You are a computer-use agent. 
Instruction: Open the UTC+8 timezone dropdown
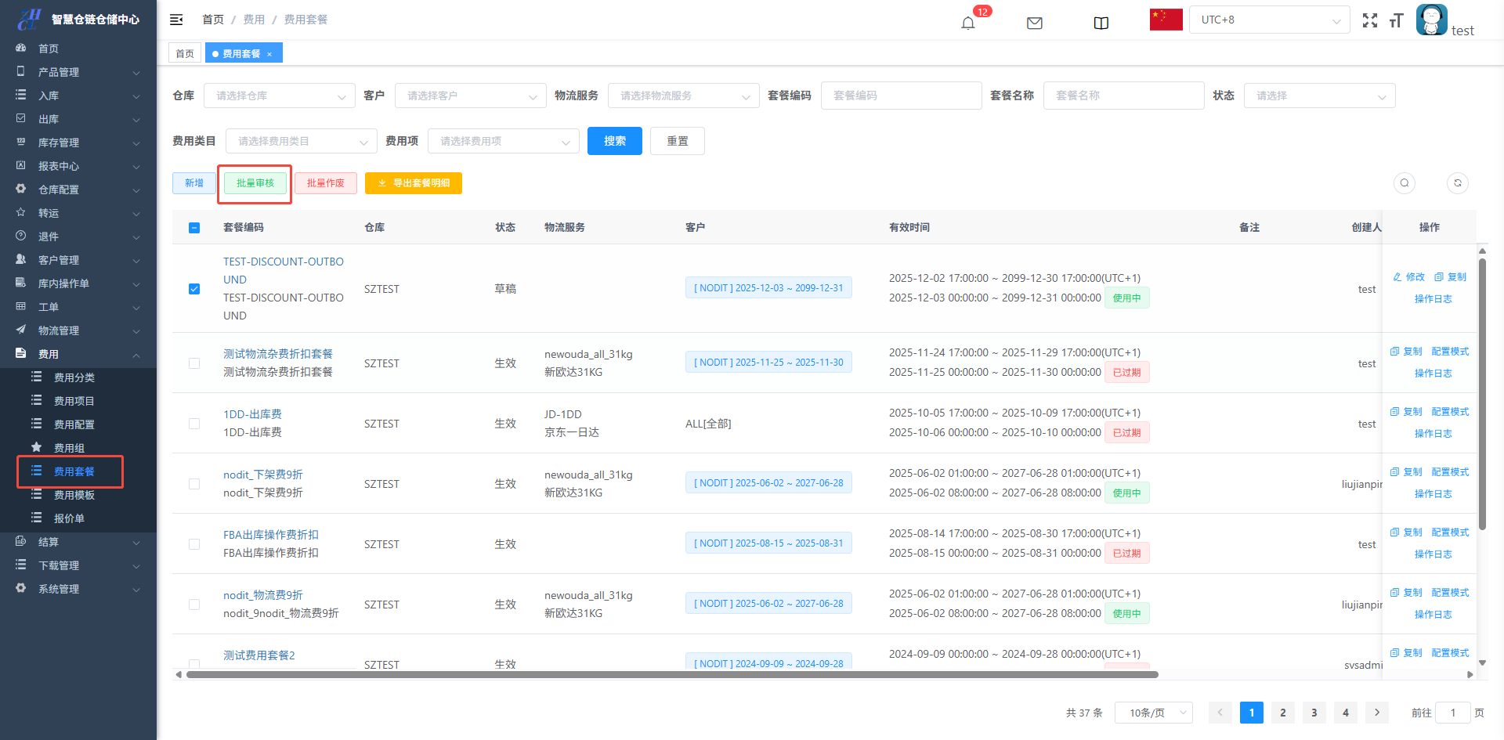tap(1269, 20)
